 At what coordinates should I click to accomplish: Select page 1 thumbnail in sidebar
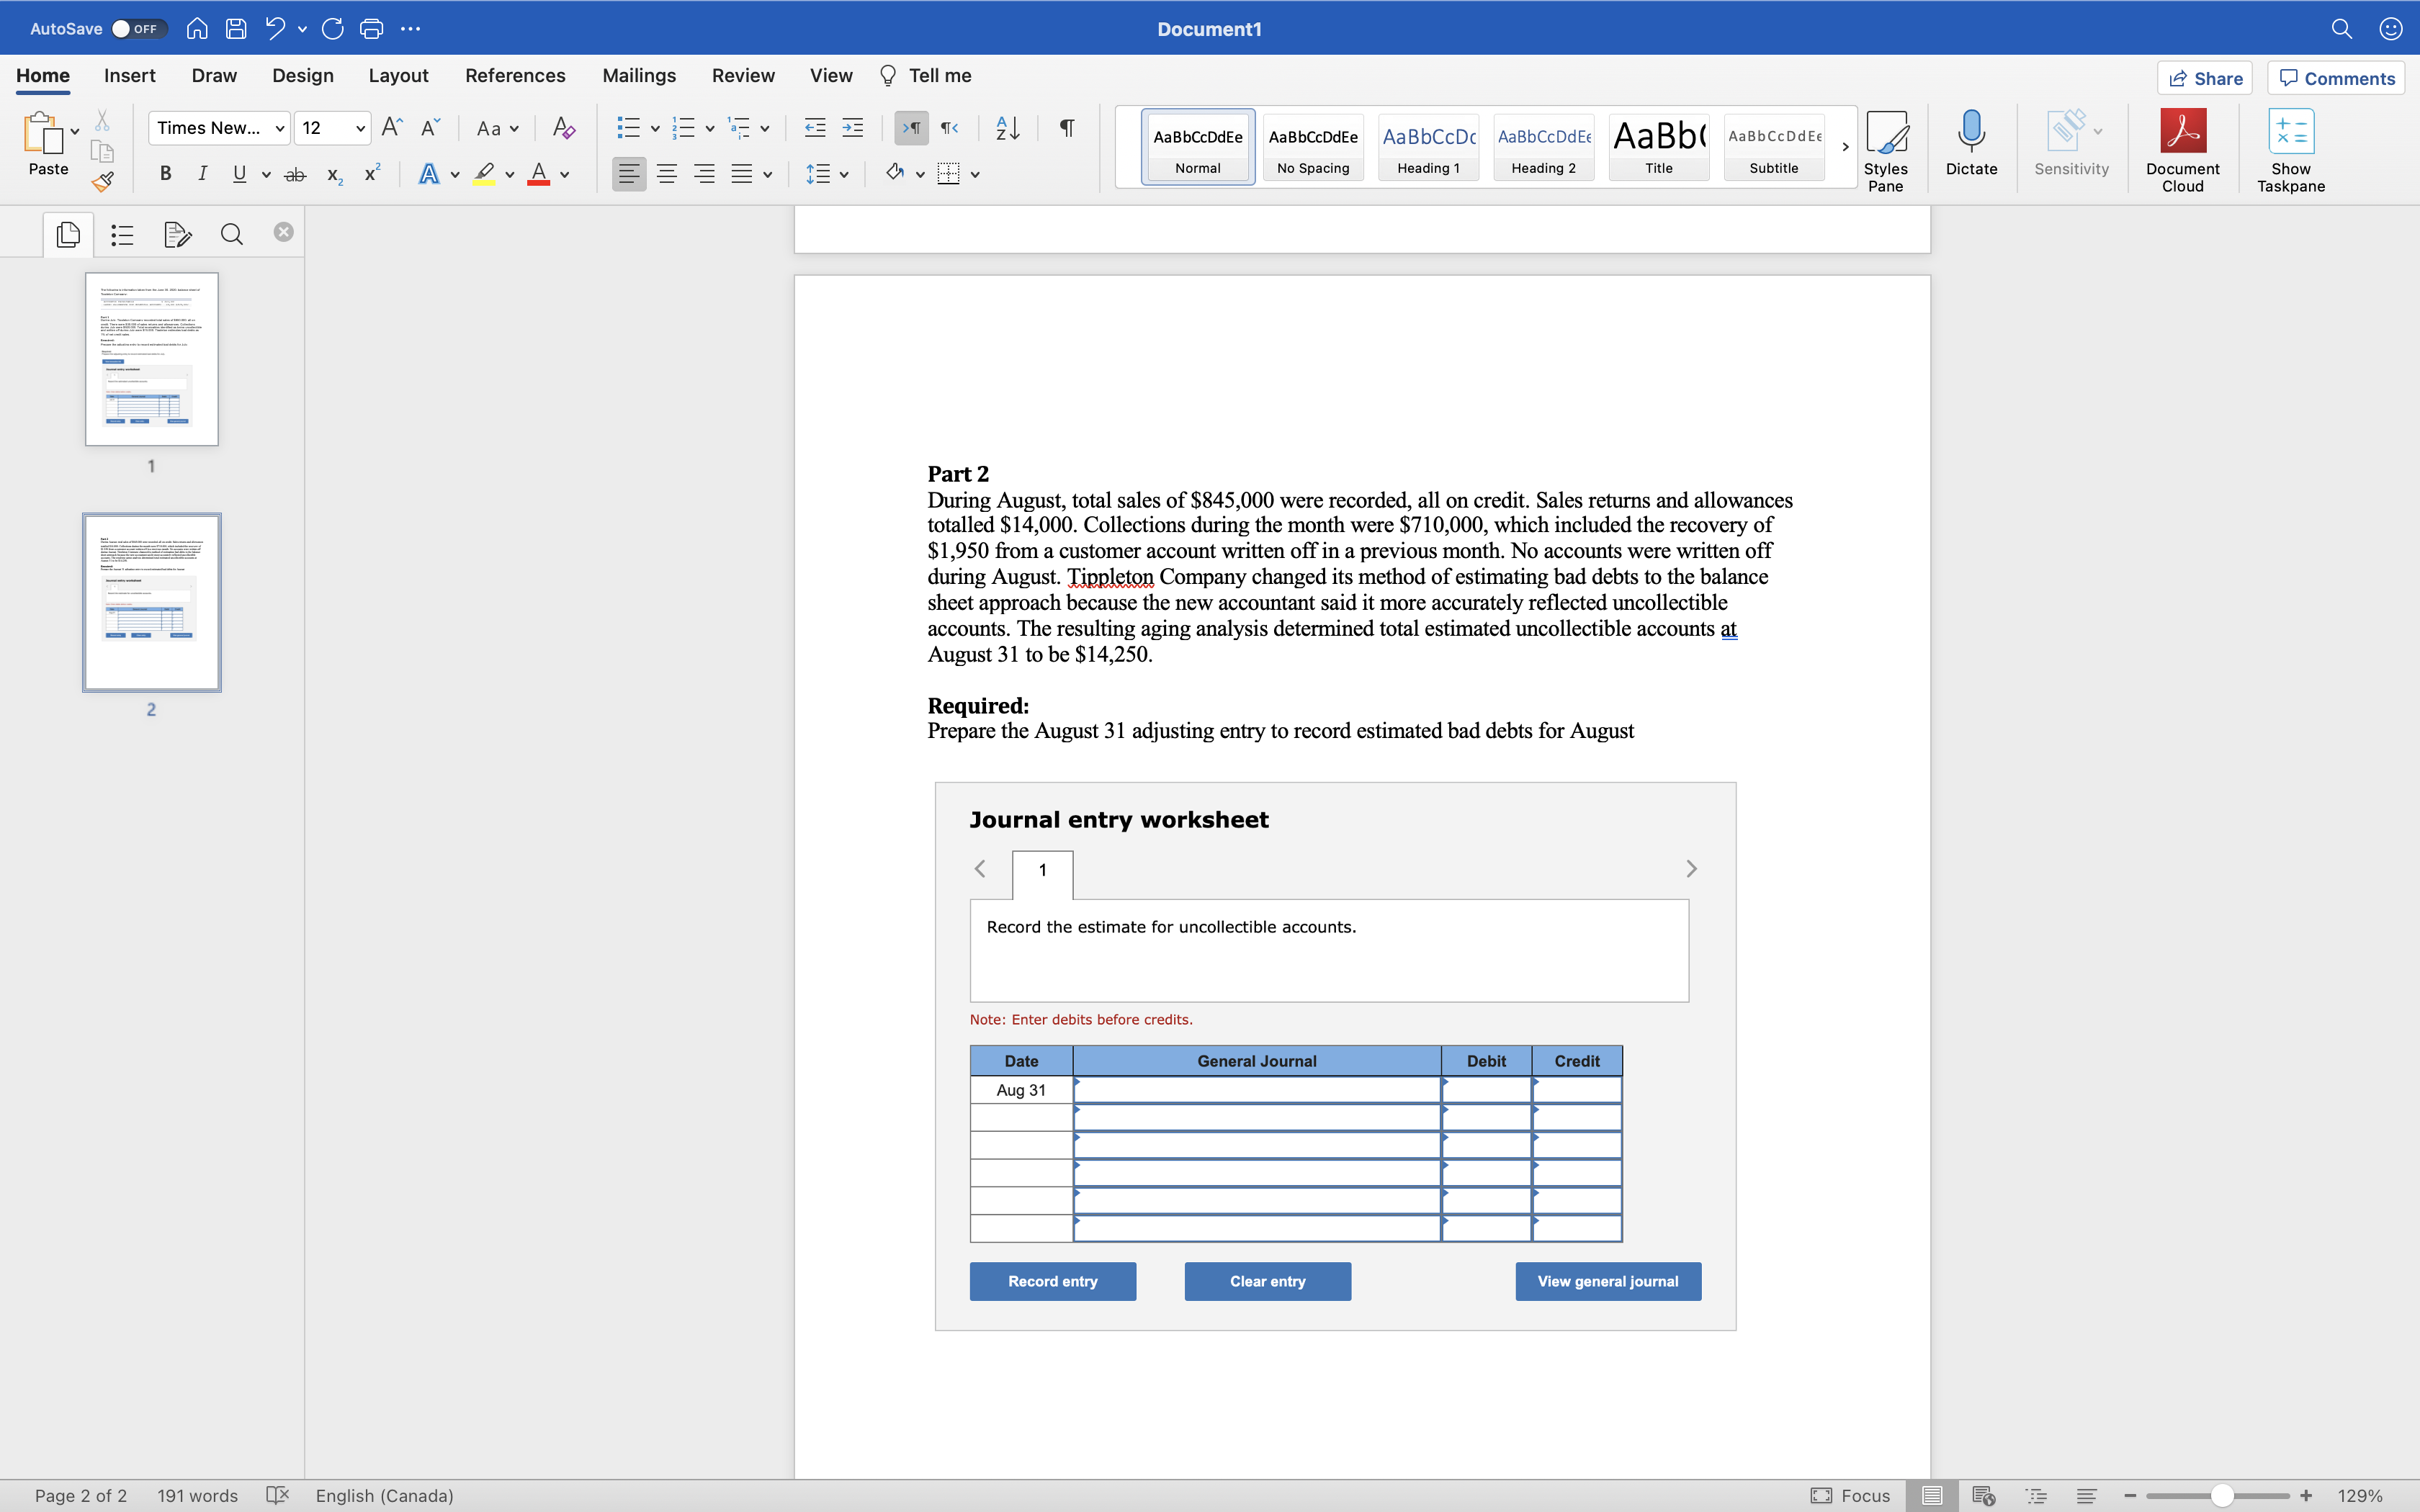click(151, 359)
